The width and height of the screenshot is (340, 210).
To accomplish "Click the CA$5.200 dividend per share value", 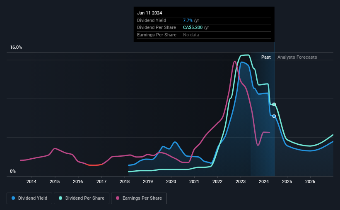I will [193, 28].
